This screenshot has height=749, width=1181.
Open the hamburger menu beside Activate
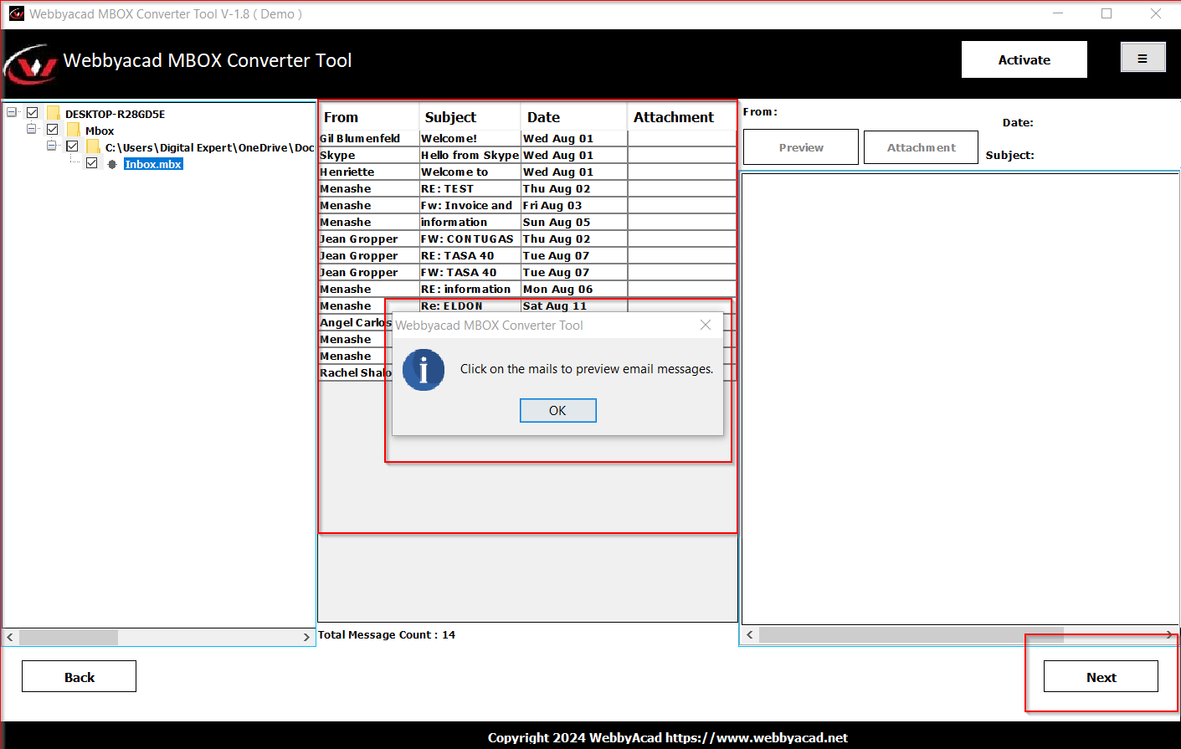click(x=1142, y=57)
